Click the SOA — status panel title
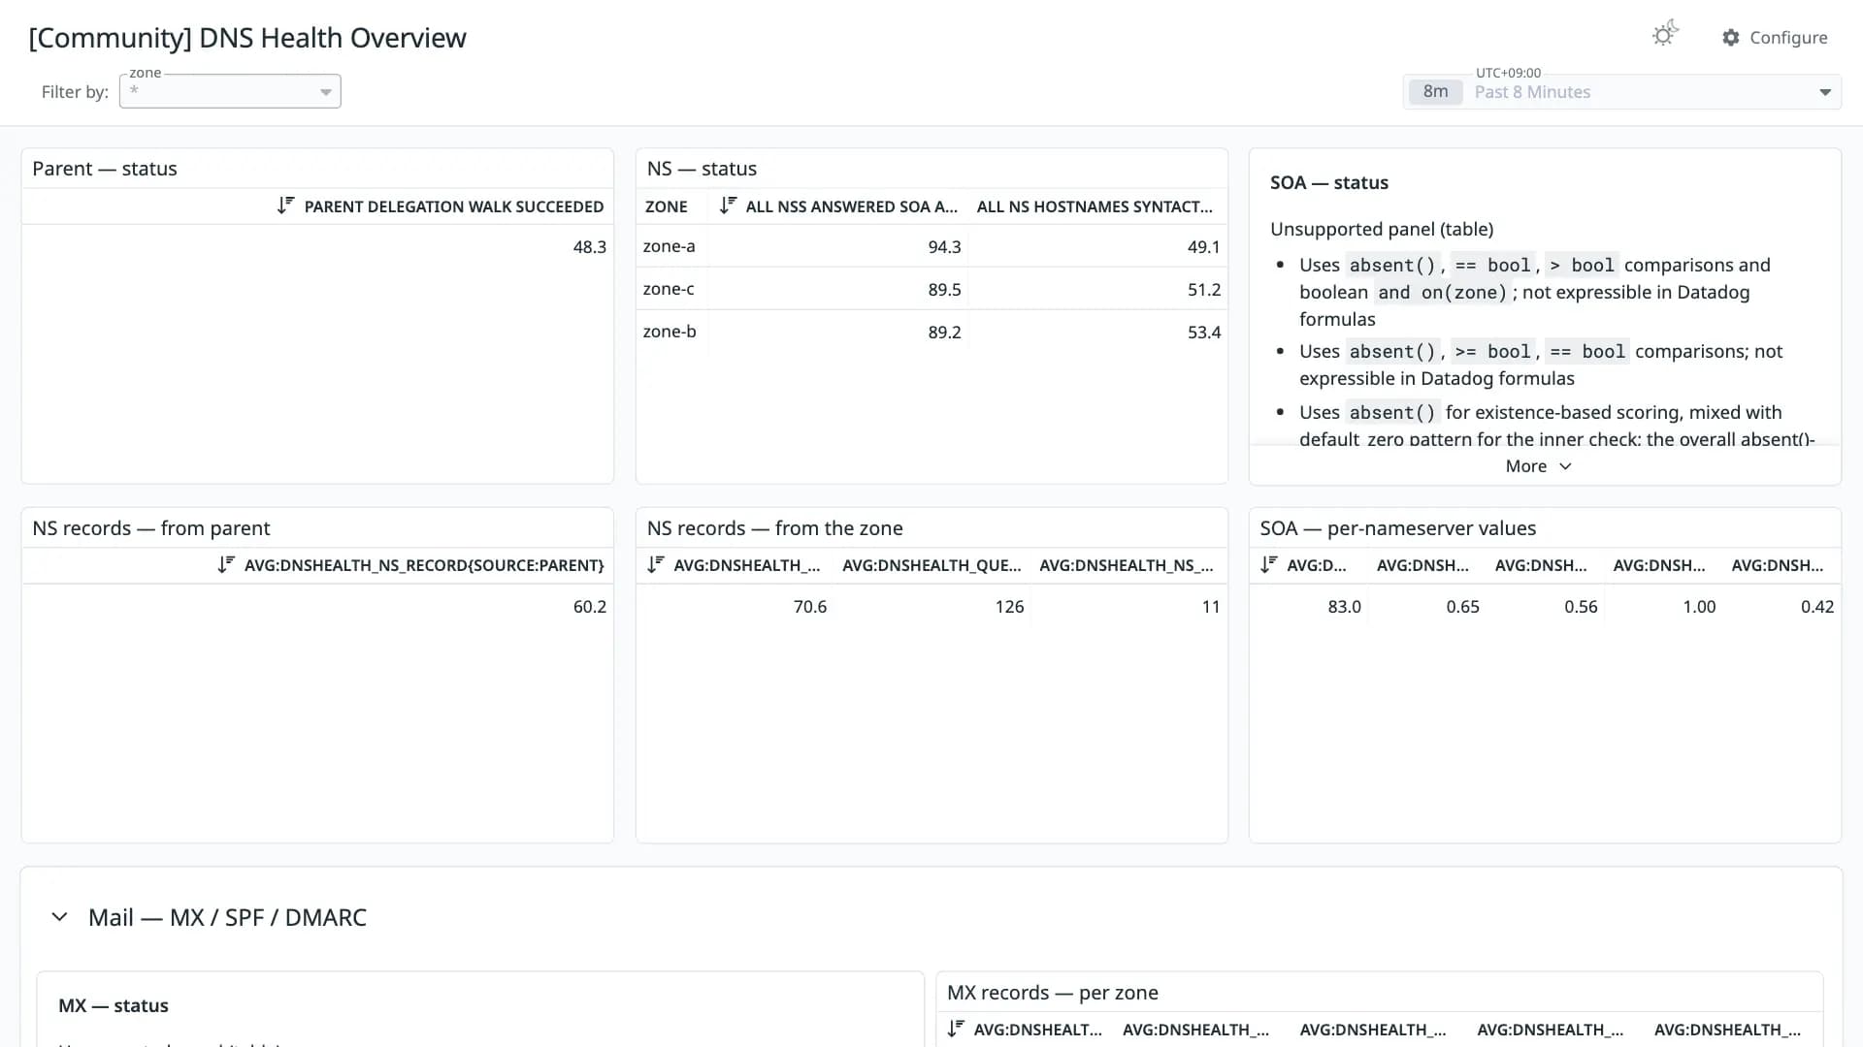 pyautogui.click(x=1329, y=183)
